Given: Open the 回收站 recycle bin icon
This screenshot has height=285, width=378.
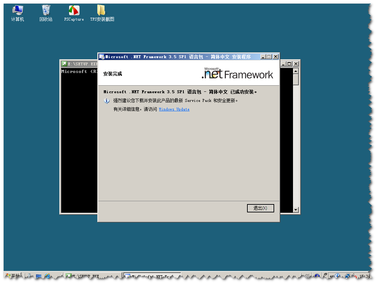Looking at the screenshot, I should click(46, 13).
